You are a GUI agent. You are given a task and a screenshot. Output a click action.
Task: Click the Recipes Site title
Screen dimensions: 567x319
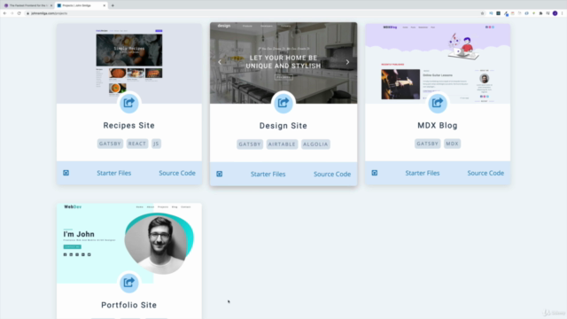[x=129, y=126]
